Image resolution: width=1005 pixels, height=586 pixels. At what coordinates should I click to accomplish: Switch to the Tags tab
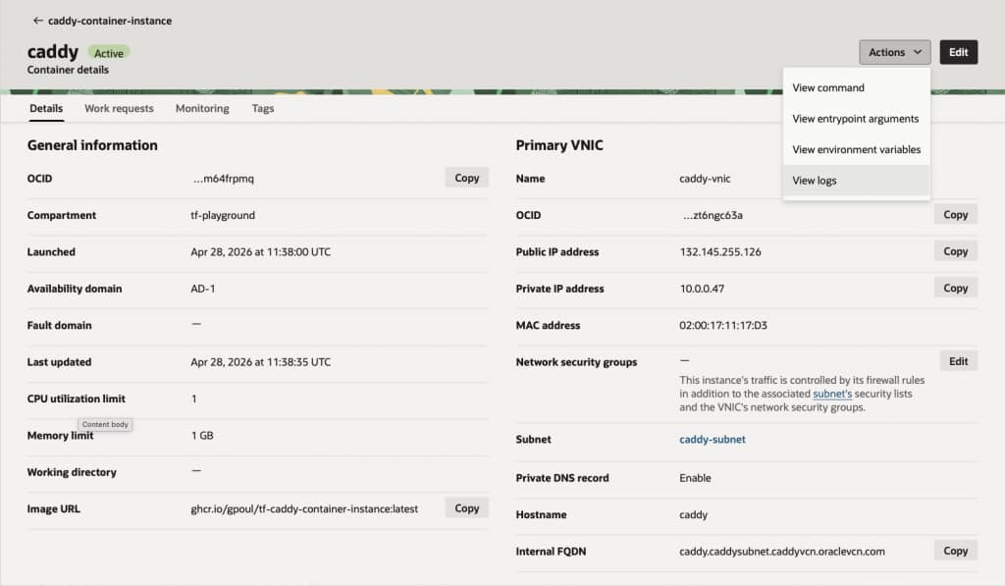click(x=263, y=108)
